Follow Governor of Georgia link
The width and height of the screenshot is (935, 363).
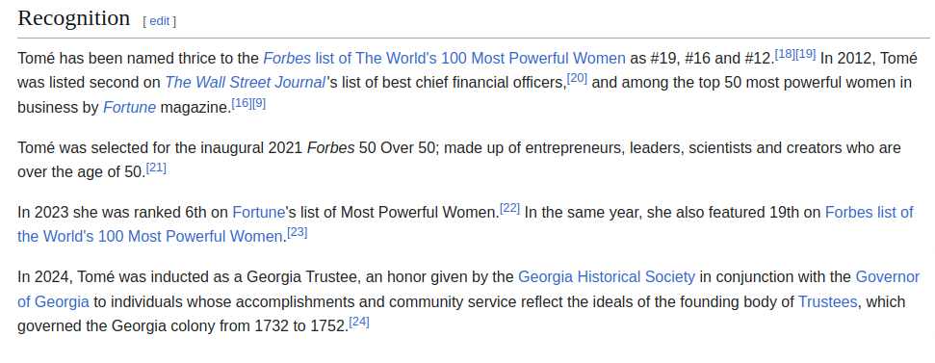(887, 277)
